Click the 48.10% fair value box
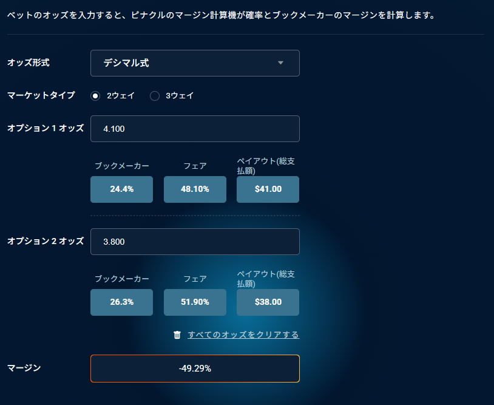The image size is (494, 405). (195, 189)
